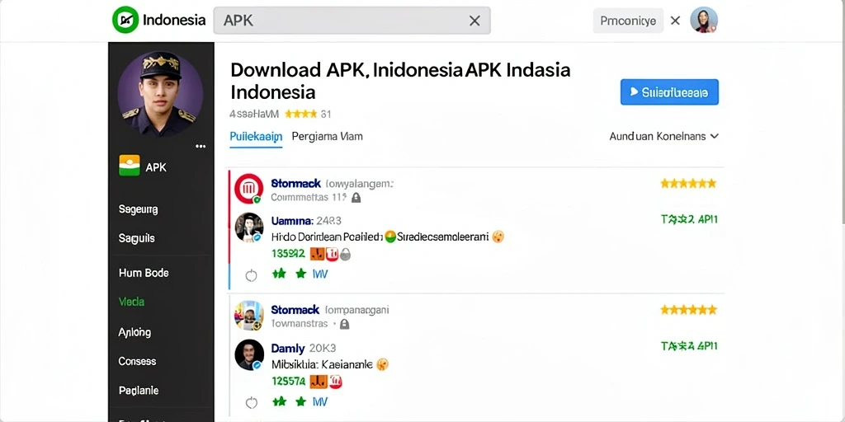Click green TAKA API1 label in second review

689,346
